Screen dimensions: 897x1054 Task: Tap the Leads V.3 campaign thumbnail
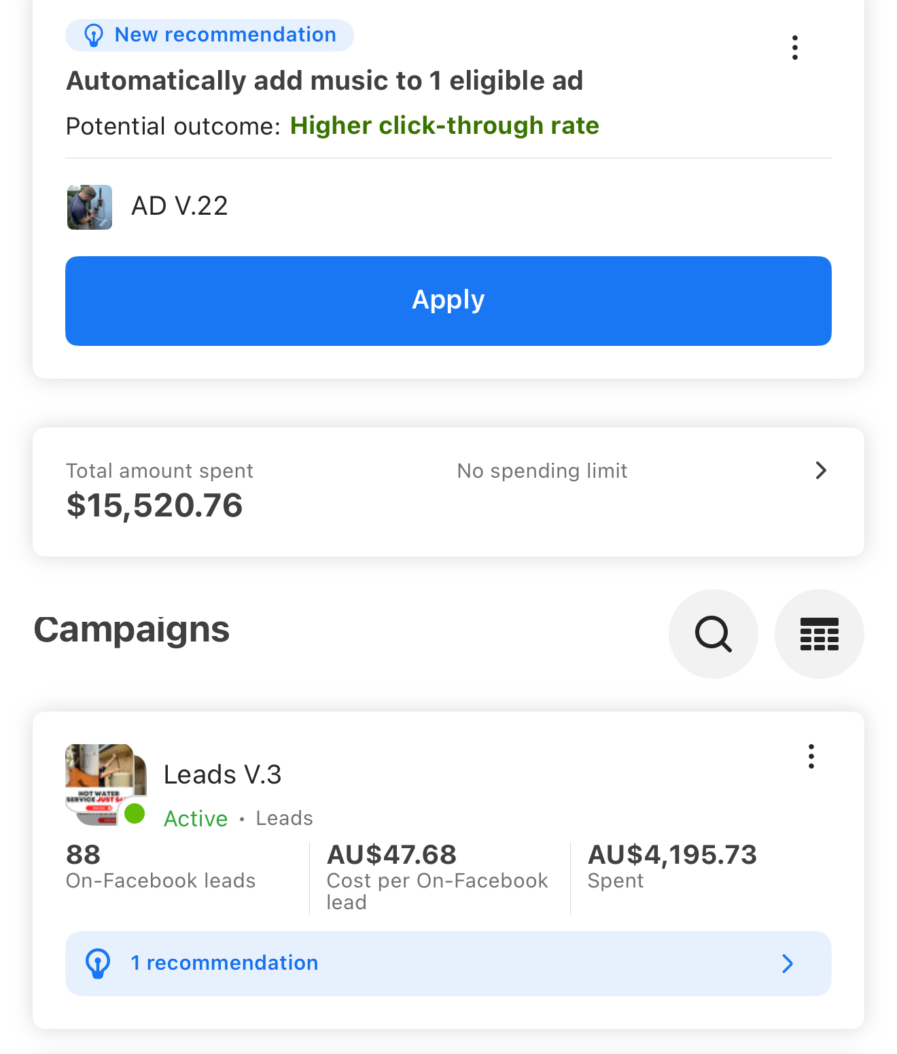click(x=105, y=784)
